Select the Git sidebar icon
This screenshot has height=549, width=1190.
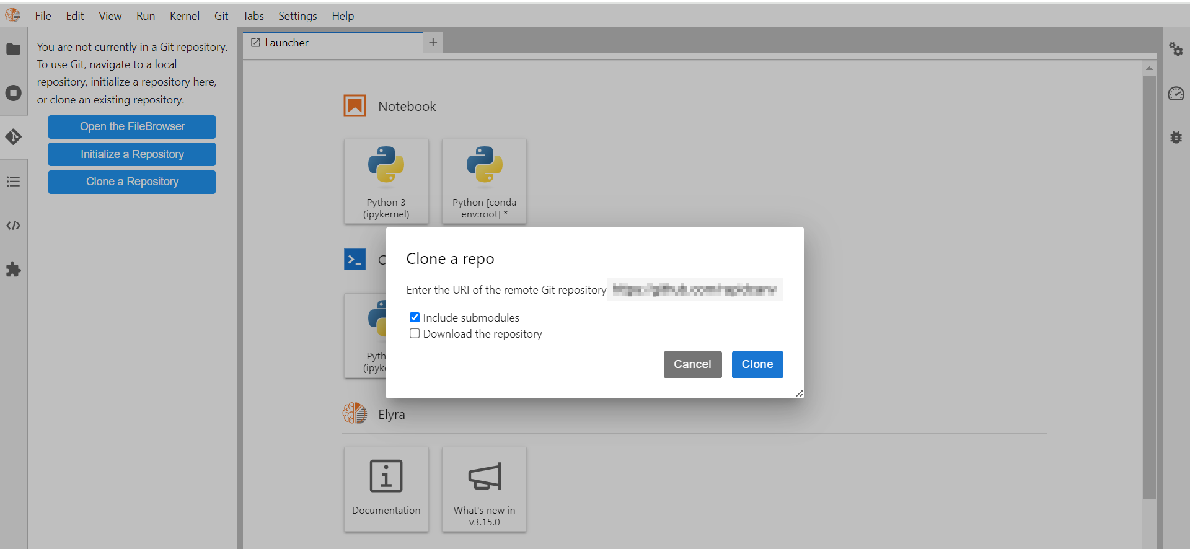point(13,137)
